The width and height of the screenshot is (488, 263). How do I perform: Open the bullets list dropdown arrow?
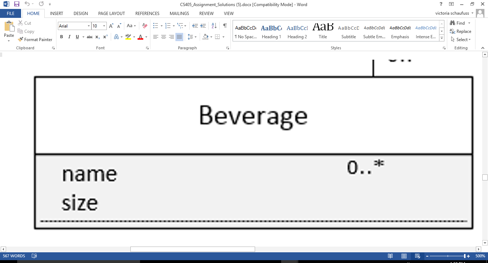[161, 26]
